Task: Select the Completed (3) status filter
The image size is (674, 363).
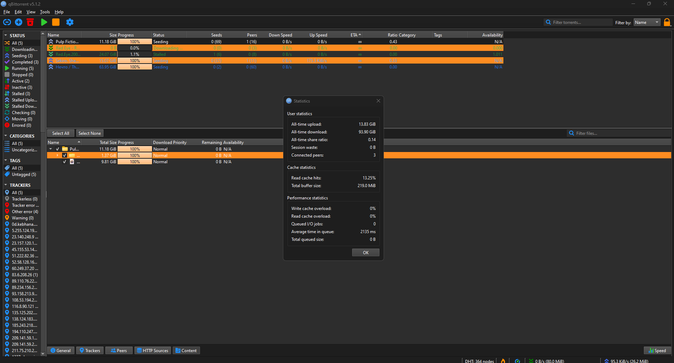Action: point(22,62)
